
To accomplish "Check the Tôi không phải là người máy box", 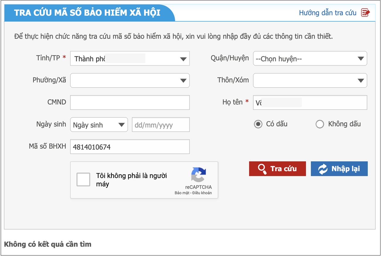I will coord(83,179).
